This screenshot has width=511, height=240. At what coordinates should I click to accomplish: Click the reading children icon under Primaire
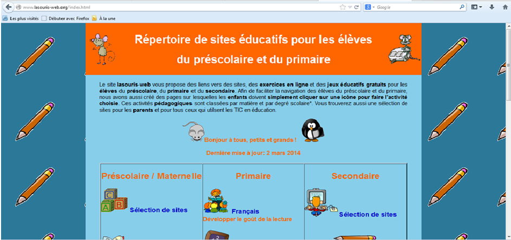215,199
